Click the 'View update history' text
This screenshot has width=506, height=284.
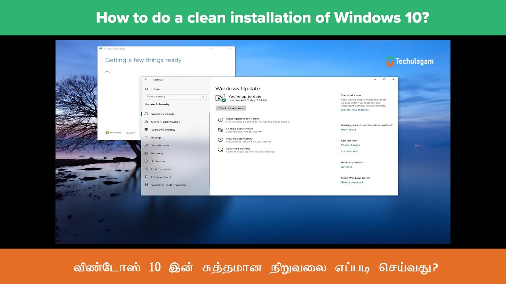click(x=239, y=139)
